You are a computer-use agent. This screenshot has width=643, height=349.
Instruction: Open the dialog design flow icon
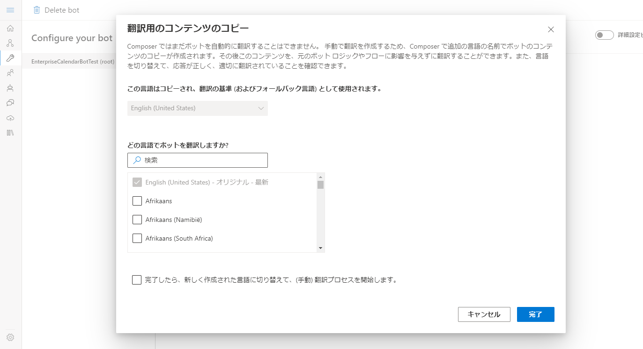point(10,43)
